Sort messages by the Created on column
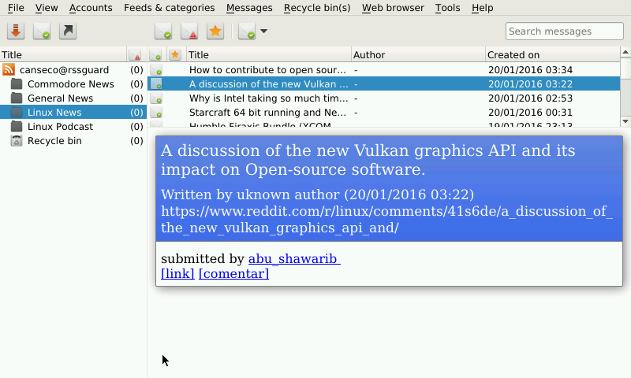Screen dimensions: 631x378 (x=552, y=55)
